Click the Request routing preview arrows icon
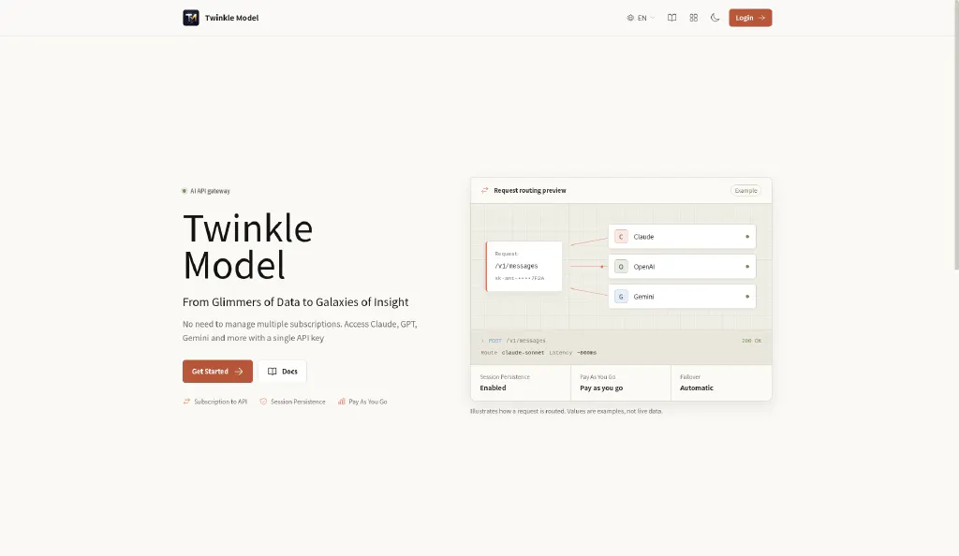The height and width of the screenshot is (556, 959). 485,191
